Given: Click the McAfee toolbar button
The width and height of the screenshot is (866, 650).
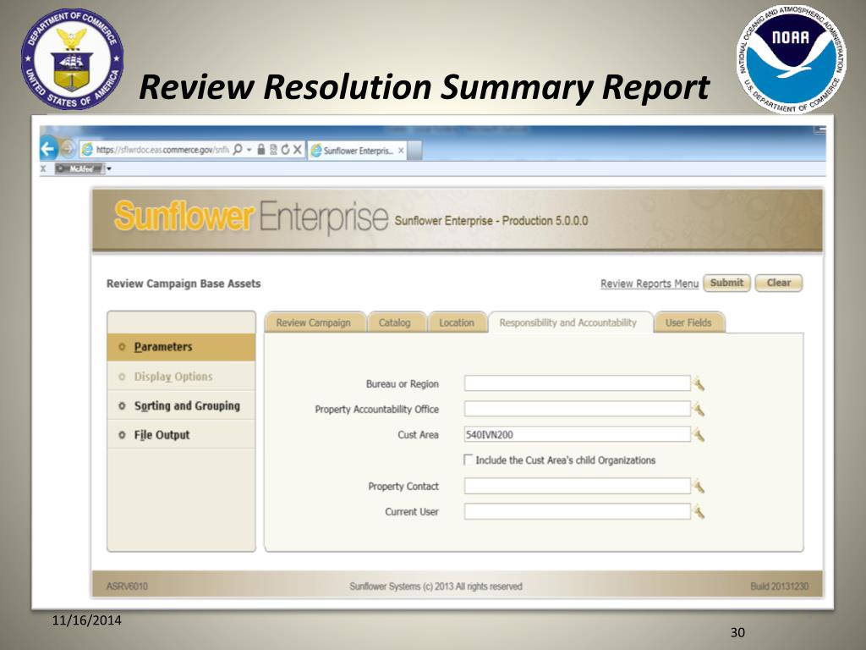Looking at the screenshot, I should pos(79,168).
